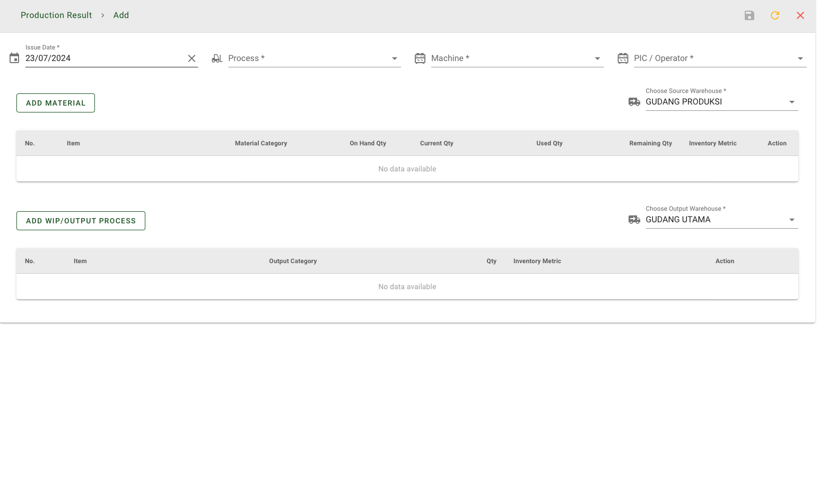The image size is (819, 486).
Task: Open the Machine dropdown
Action: pyautogui.click(x=597, y=58)
